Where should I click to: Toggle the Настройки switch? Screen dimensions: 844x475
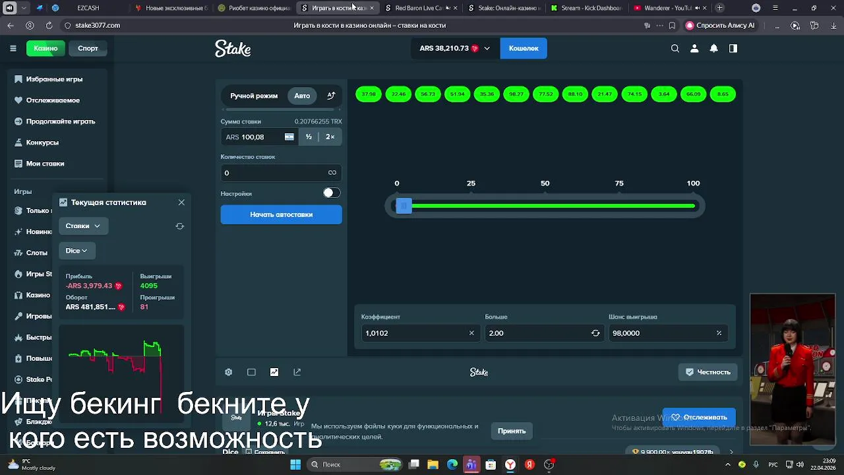[331, 193]
